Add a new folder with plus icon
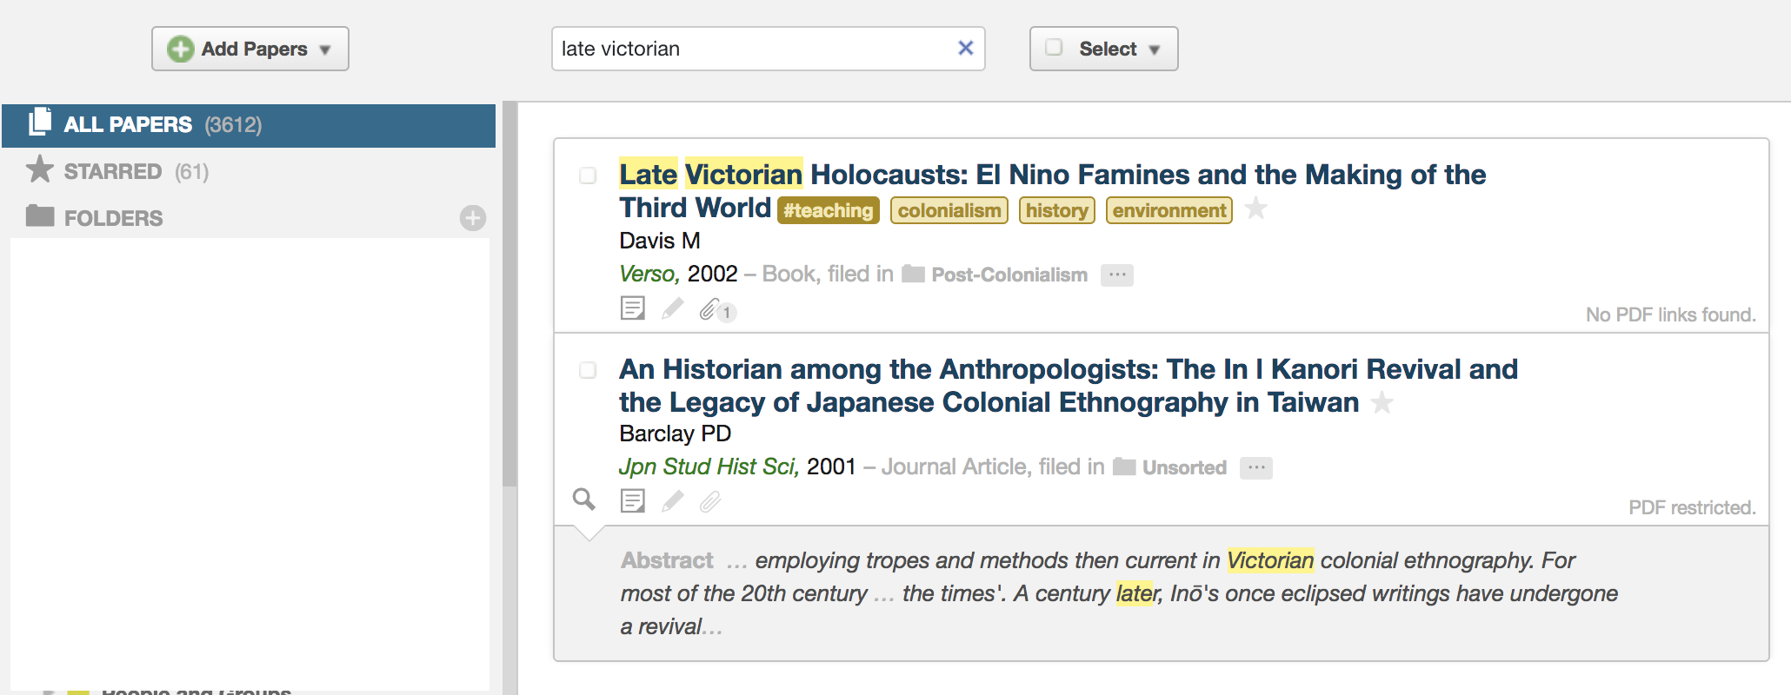 click(473, 218)
